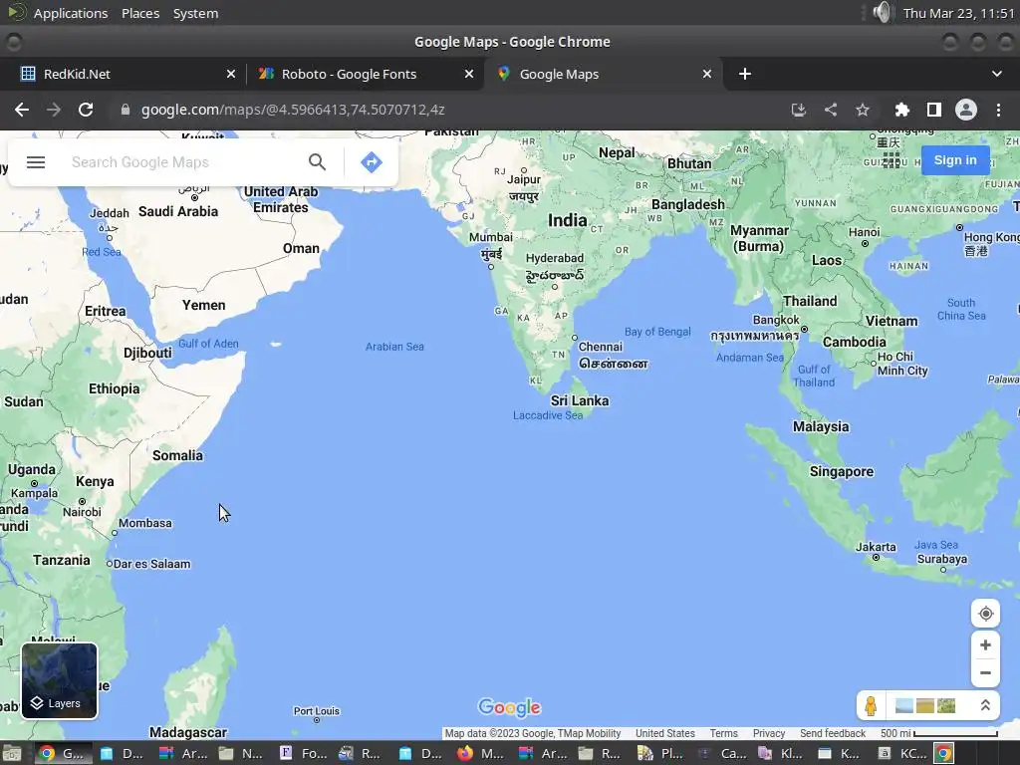Screen dimensions: 1020x765
Task: Click the Singapore map label
Action: click(841, 471)
